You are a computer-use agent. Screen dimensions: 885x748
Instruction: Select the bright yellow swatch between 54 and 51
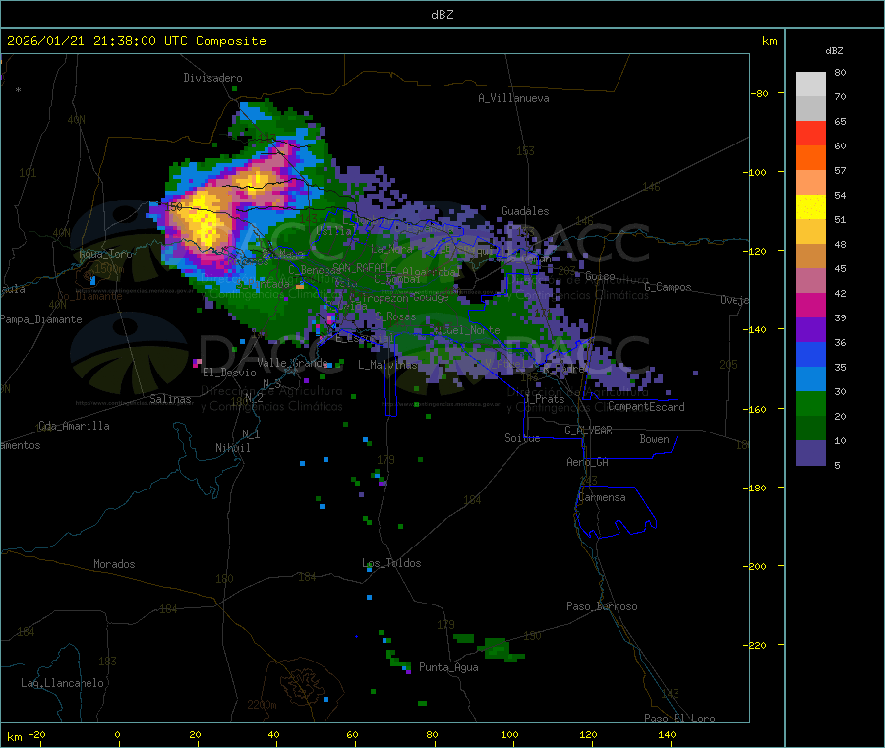point(810,207)
